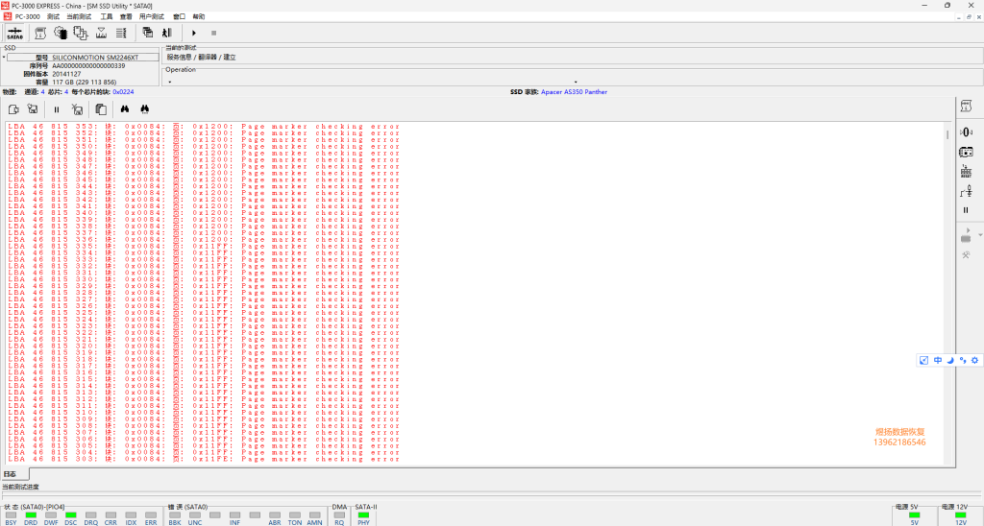The image size is (984, 526).
Task: Click the Apacer AS350 Panther family link
Action: (574, 92)
